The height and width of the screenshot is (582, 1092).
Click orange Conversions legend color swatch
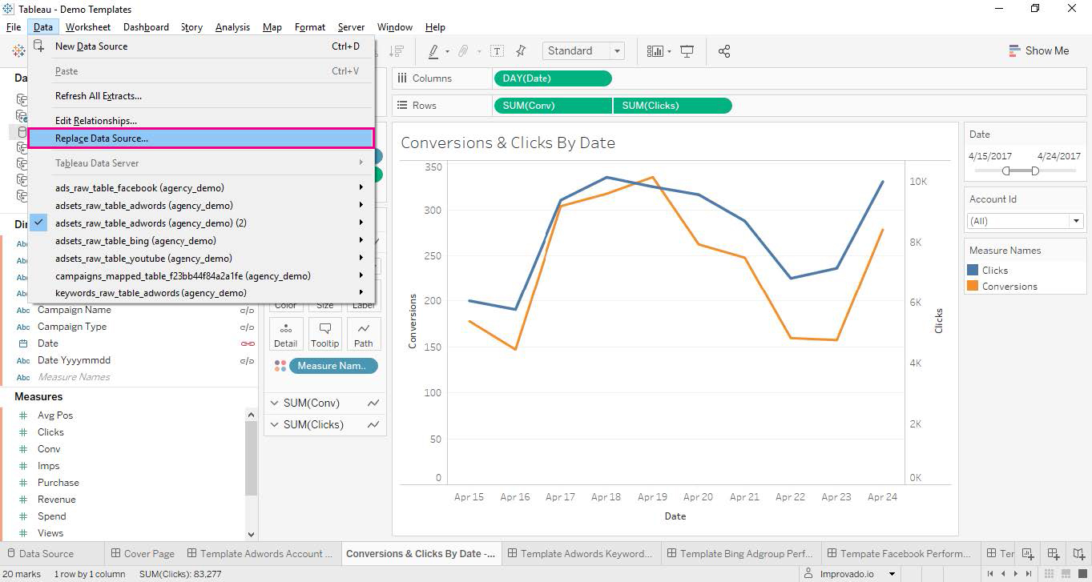973,286
